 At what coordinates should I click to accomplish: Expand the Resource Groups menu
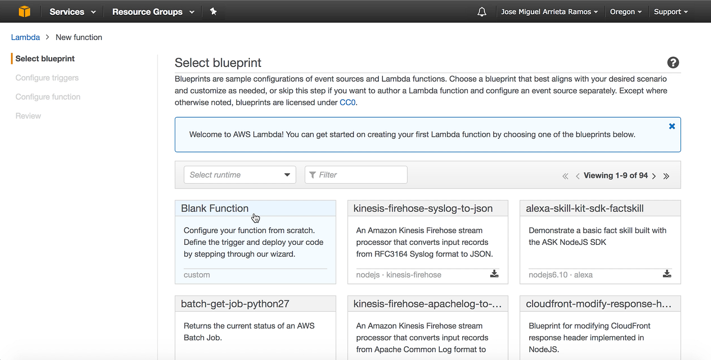[x=153, y=12]
